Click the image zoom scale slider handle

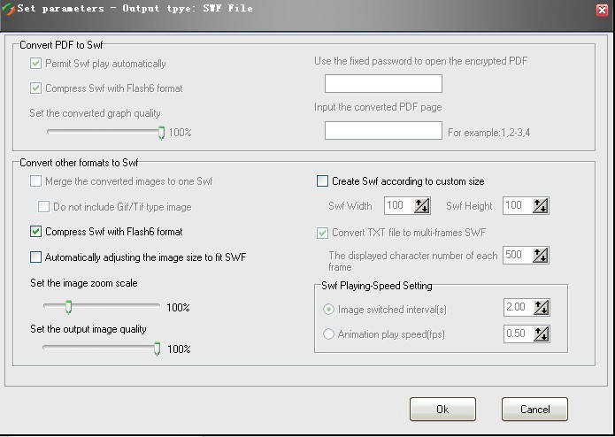(x=68, y=307)
